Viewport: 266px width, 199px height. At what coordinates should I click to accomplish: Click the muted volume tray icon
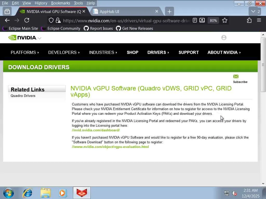(234, 193)
